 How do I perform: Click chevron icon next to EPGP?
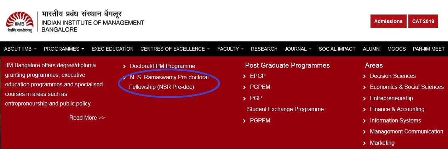245,76
